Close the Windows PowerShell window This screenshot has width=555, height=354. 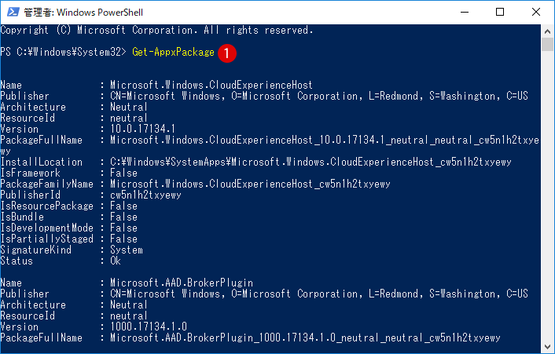[x=536, y=12]
